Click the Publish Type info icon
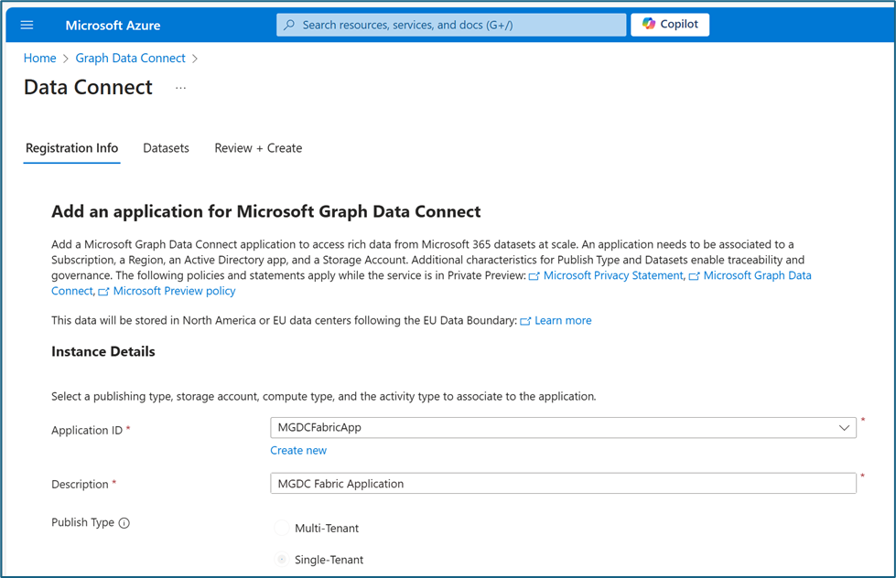Viewport: 896px width, 578px height. coord(124,523)
